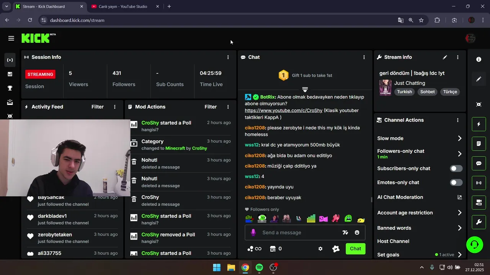Open Mod Actions three-dot menu
490x275 pixels.
point(228,107)
